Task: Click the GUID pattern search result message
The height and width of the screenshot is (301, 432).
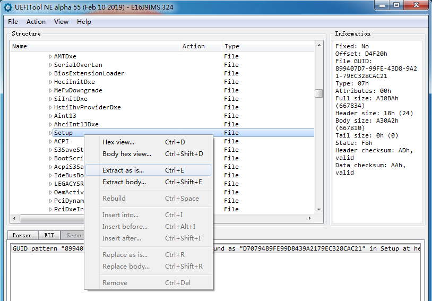Action: (x=215, y=248)
